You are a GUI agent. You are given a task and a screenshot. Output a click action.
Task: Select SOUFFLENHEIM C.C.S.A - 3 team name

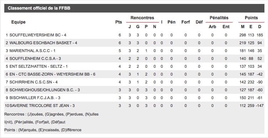pos(35,58)
